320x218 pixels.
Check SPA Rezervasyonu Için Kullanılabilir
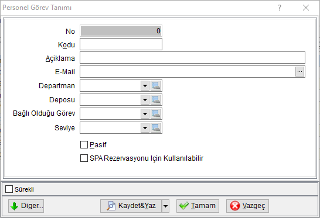tap(84, 158)
